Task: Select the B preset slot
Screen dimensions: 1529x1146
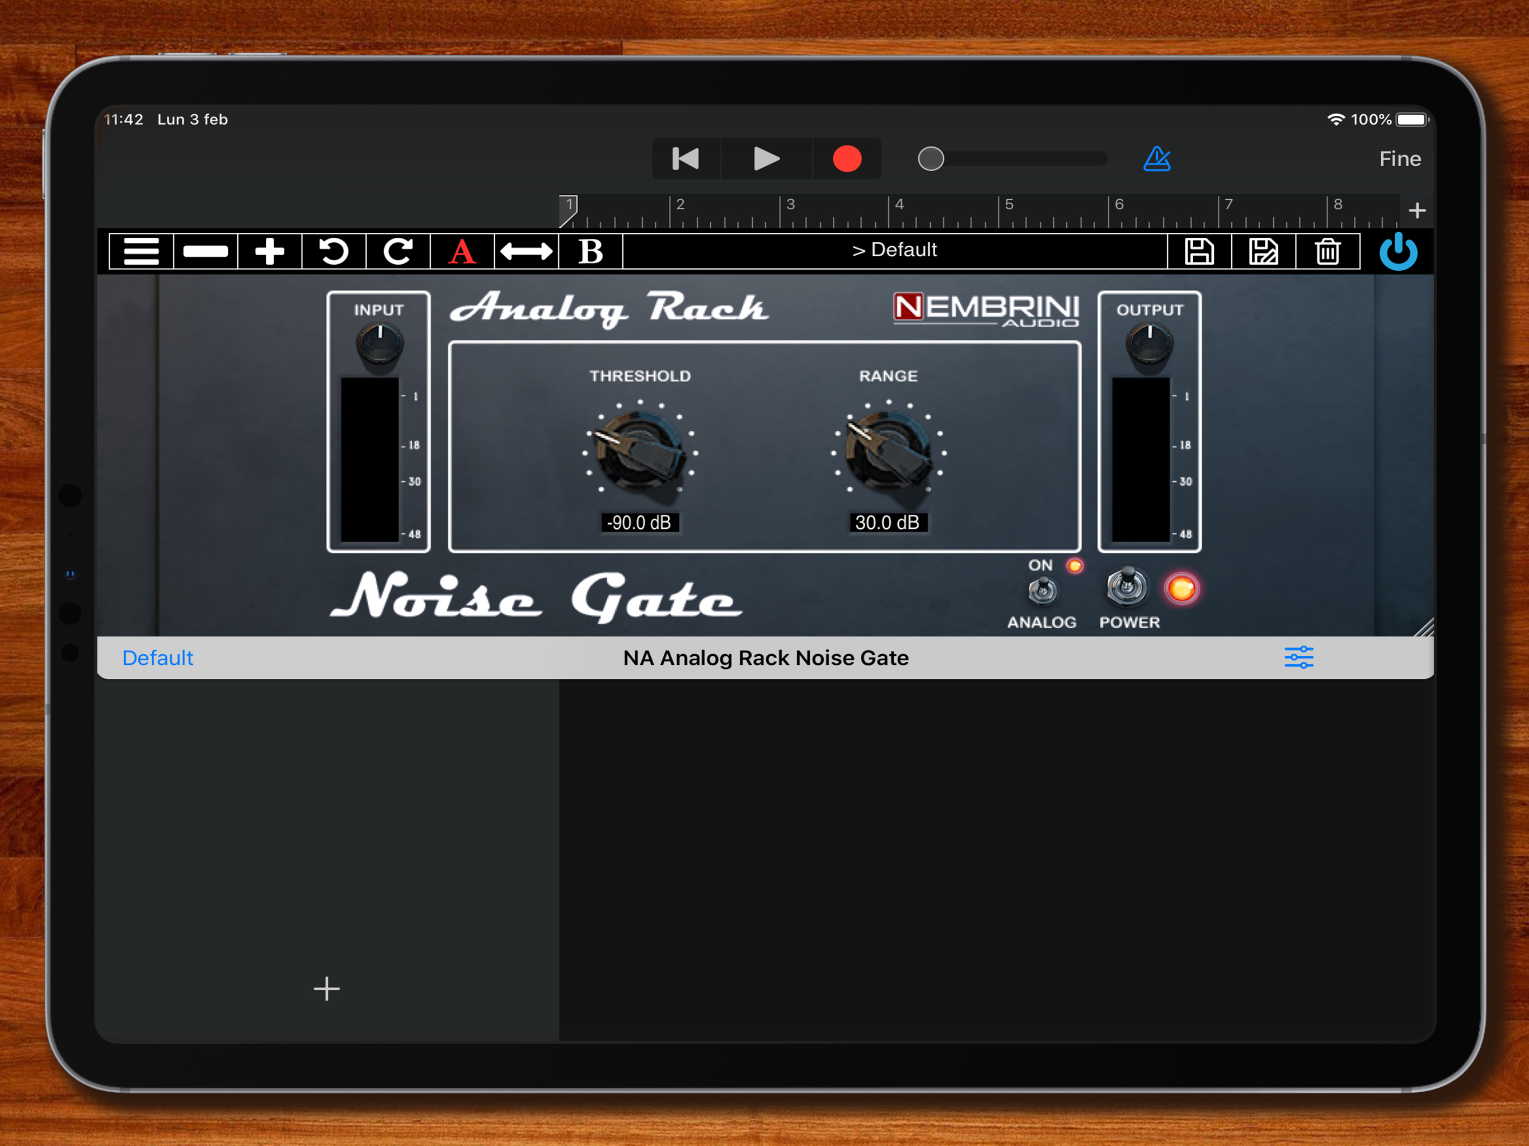Action: click(590, 251)
